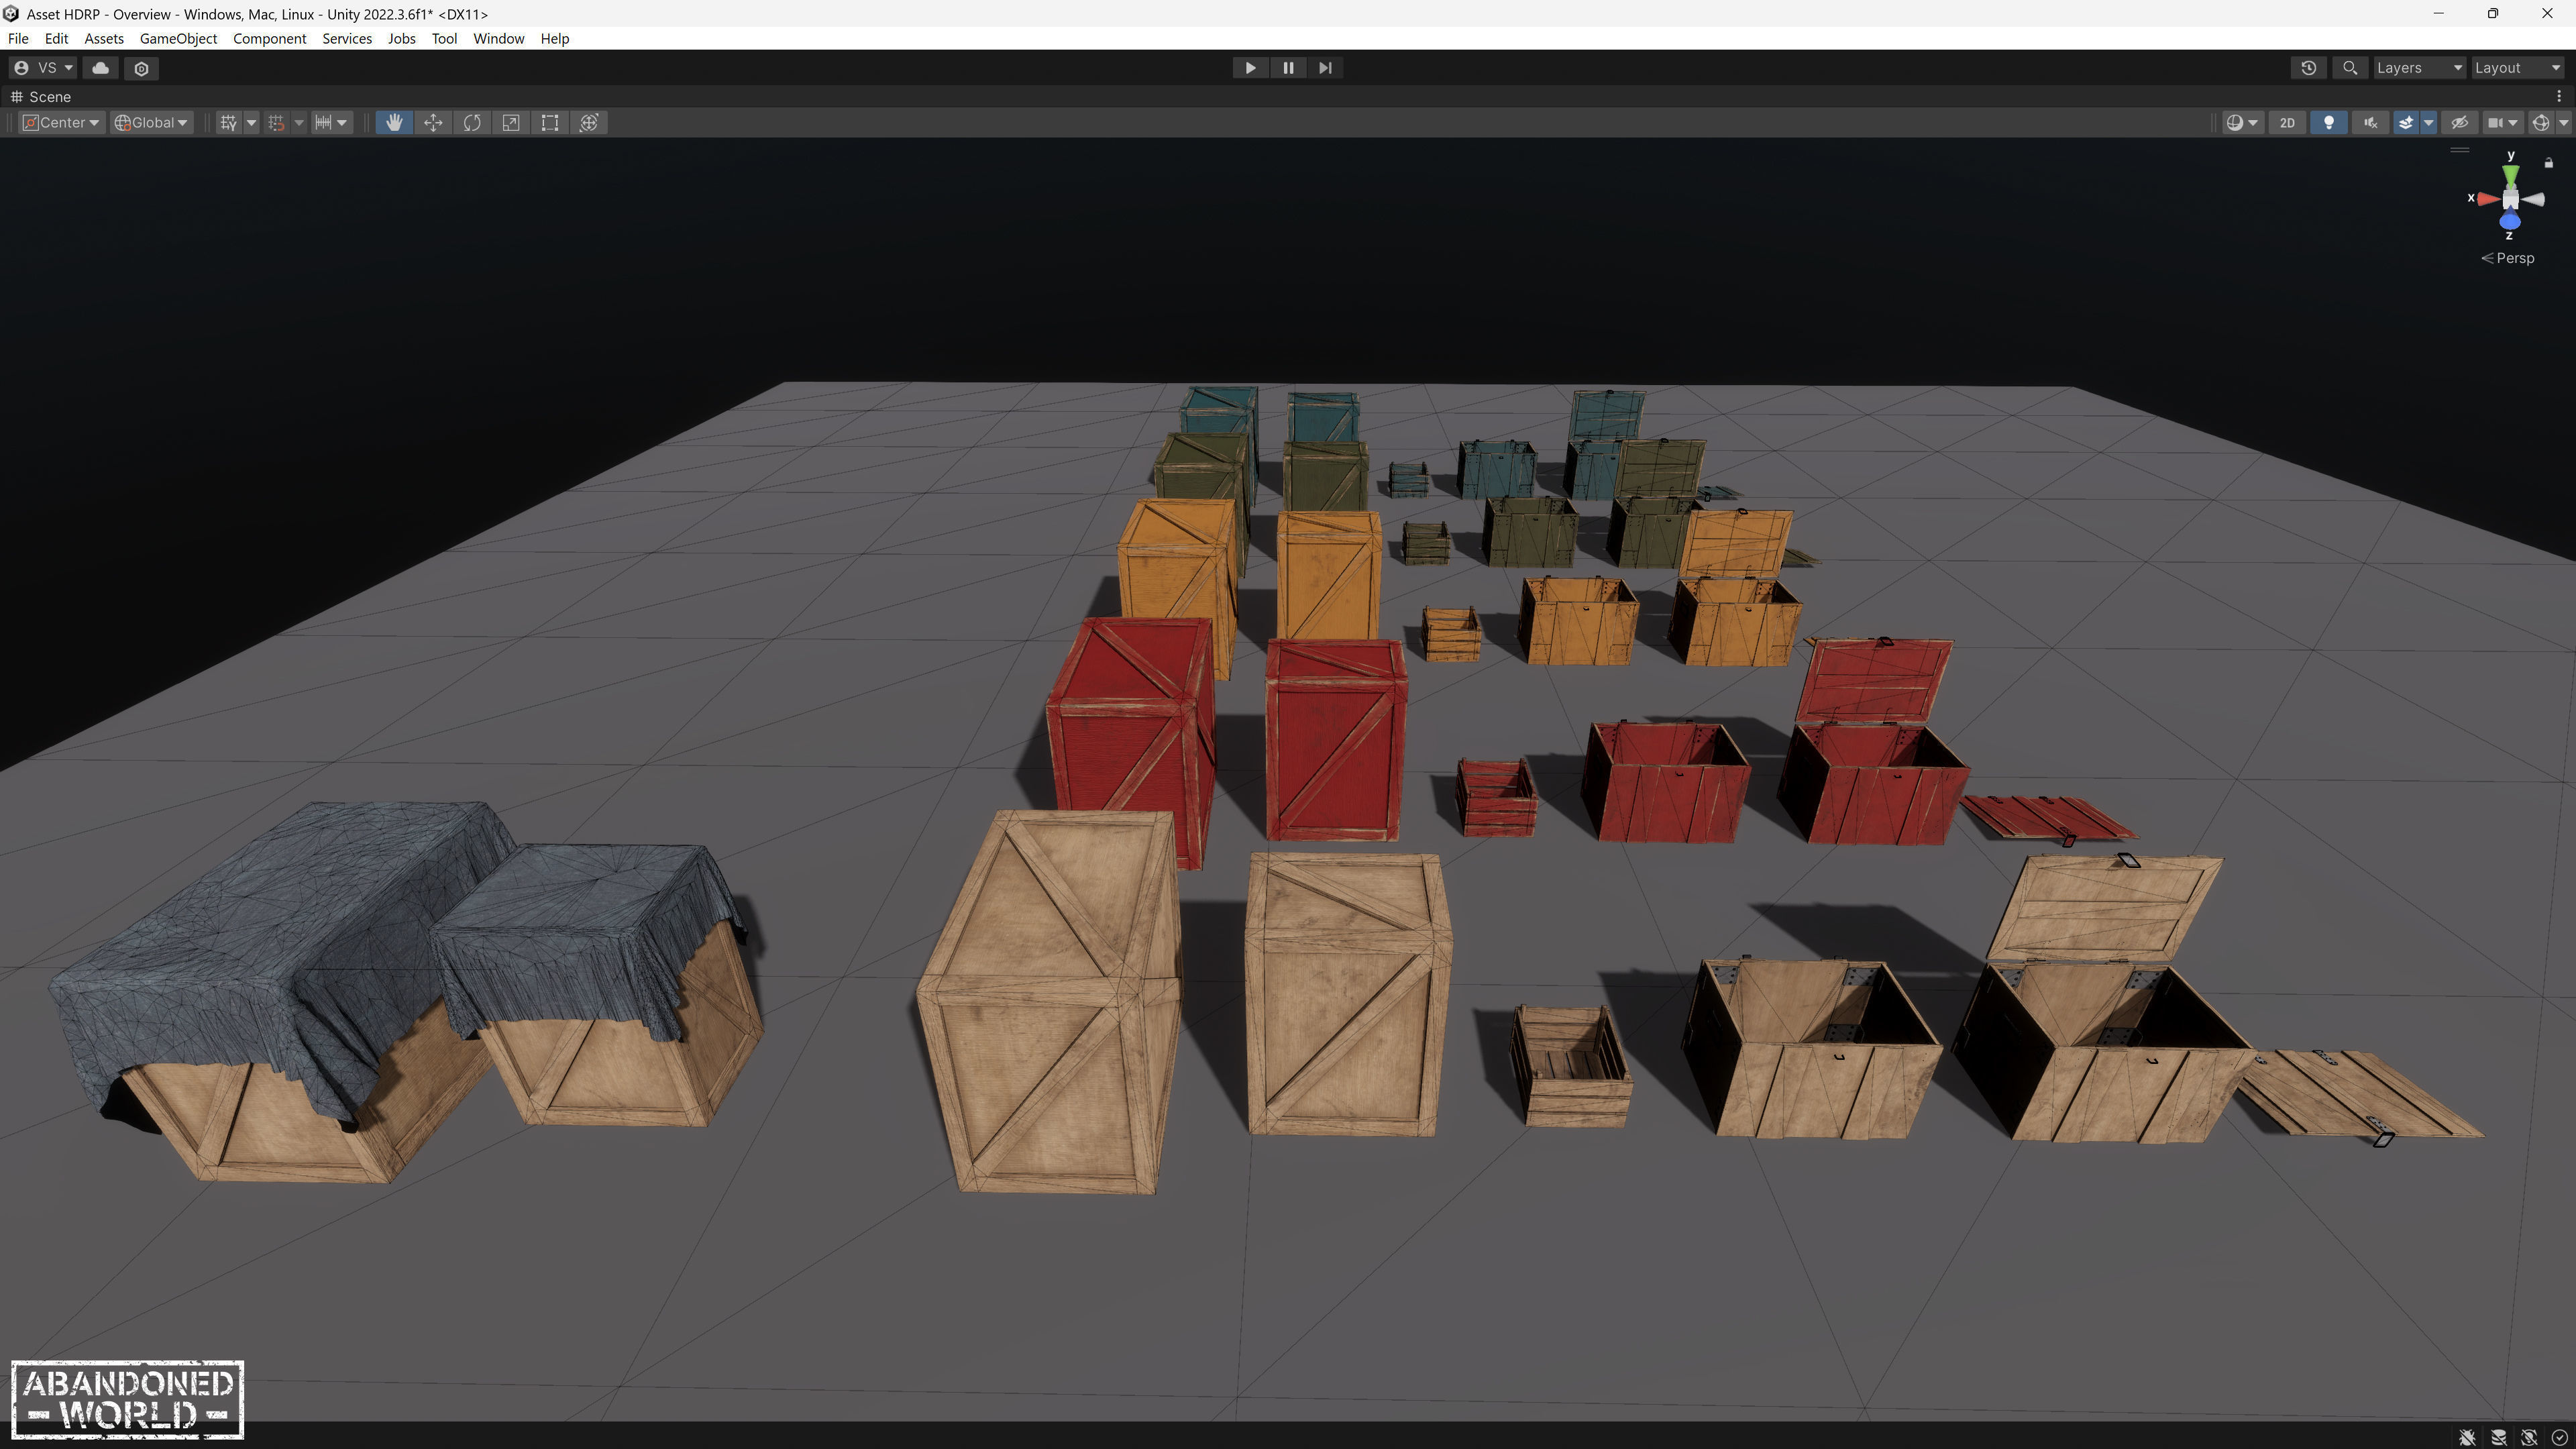Toggle hidden objects scene visibility
Viewport: 2576px width, 1449px height.
pos(2459,122)
